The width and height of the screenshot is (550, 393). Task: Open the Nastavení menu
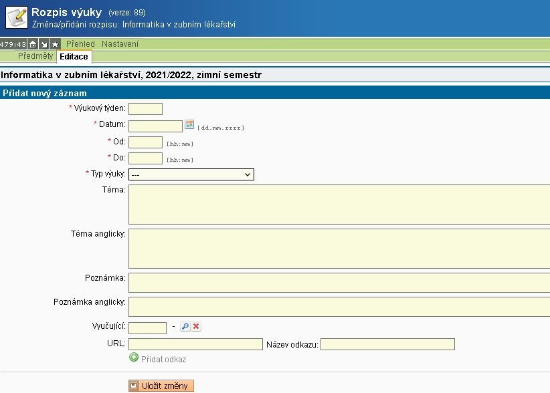click(x=120, y=44)
